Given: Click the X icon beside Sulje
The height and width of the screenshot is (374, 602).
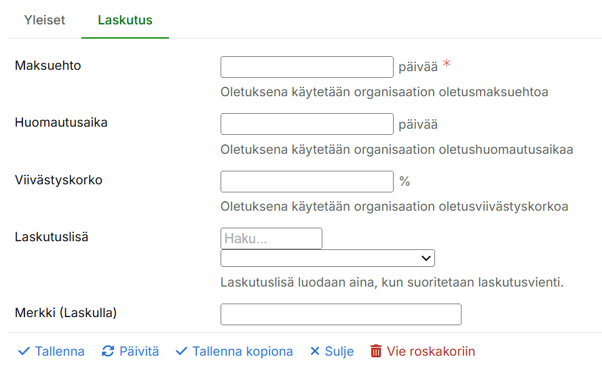Looking at the screenshot, I should [x=314, y=351].
